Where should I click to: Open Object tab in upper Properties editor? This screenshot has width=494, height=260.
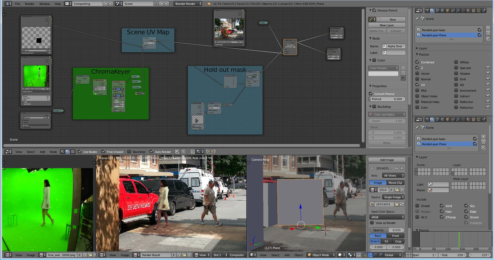click(x=448, y=11)
